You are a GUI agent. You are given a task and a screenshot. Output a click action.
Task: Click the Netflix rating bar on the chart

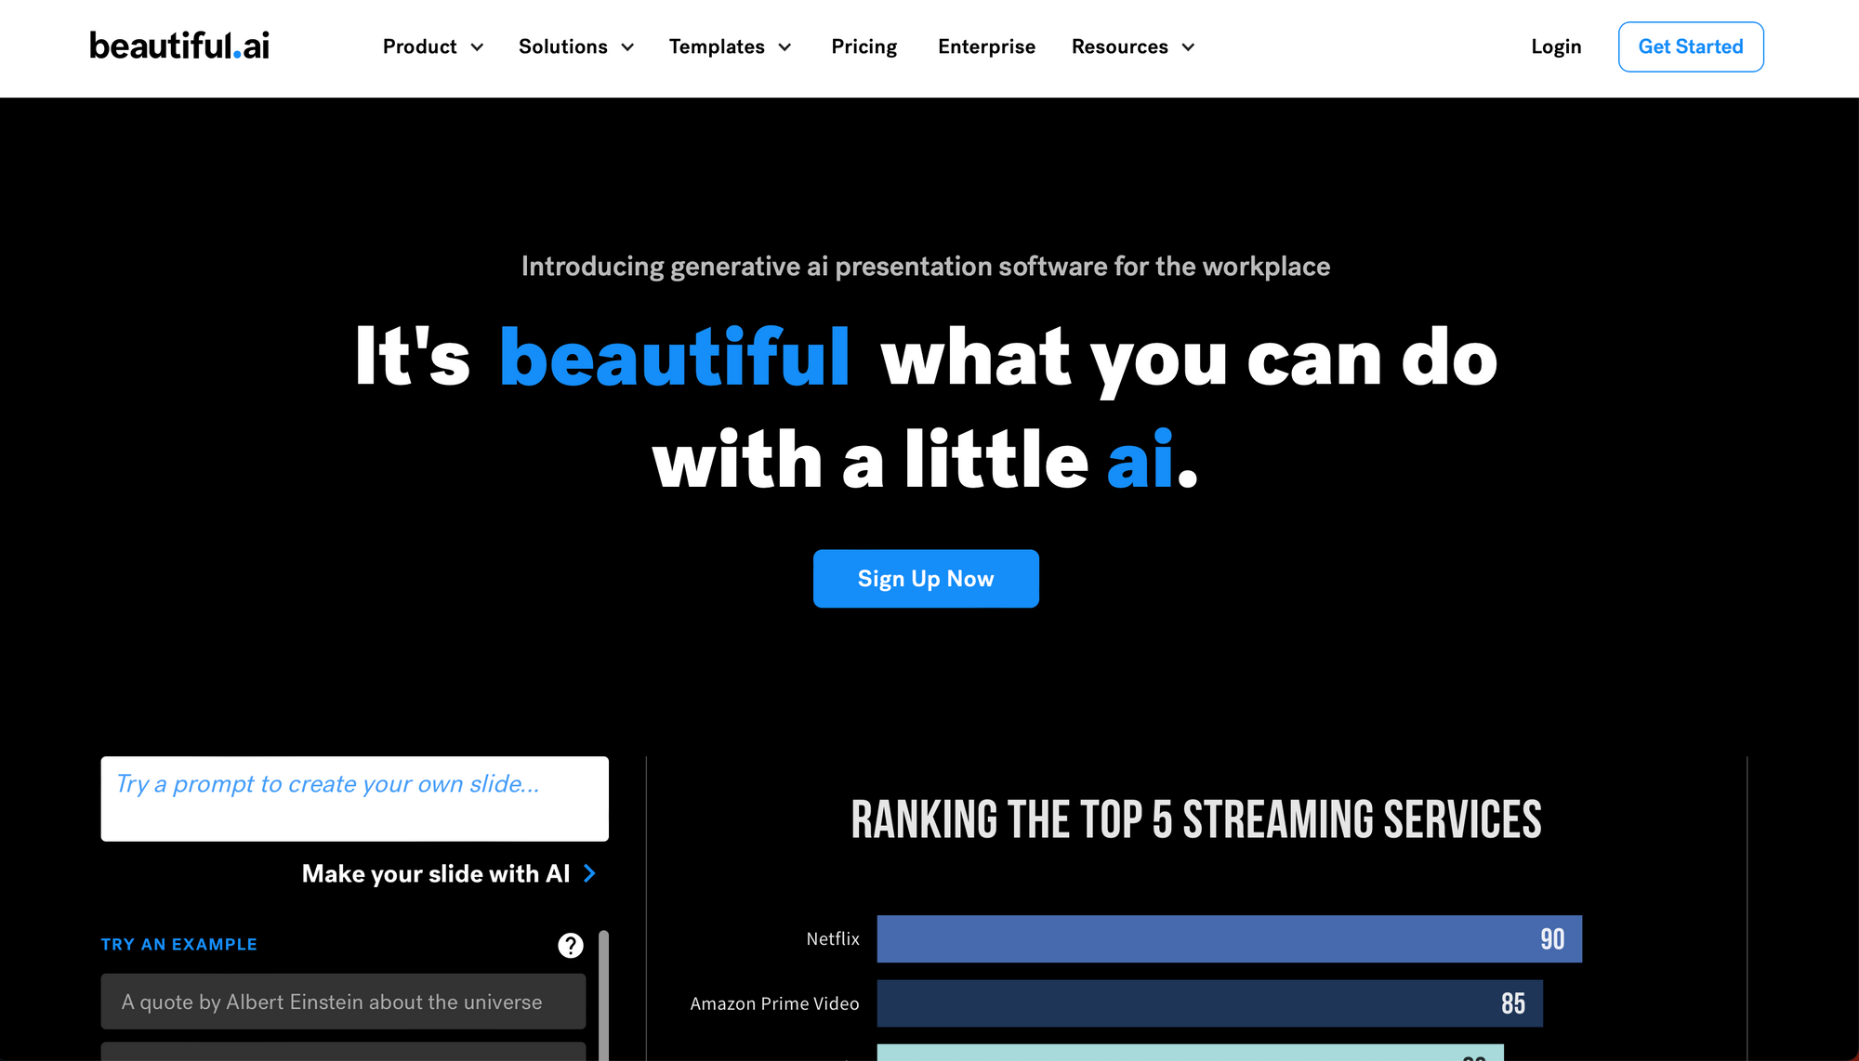pyautogui.click(x=1227, y=938)
